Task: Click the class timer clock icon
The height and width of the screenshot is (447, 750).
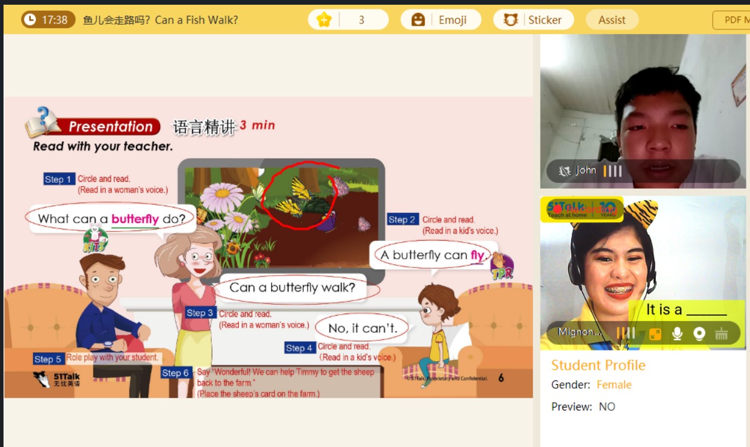Action: [30, 20]
